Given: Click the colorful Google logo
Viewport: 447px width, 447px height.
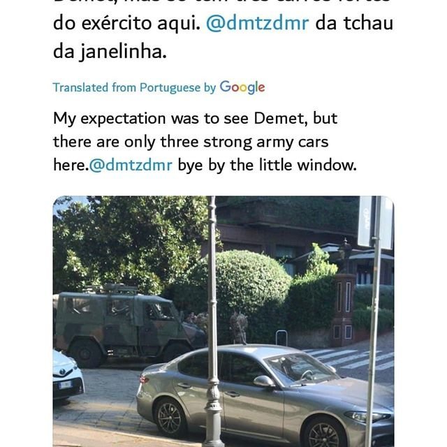Looking at the screenshot, I should [x=242, y=87].
